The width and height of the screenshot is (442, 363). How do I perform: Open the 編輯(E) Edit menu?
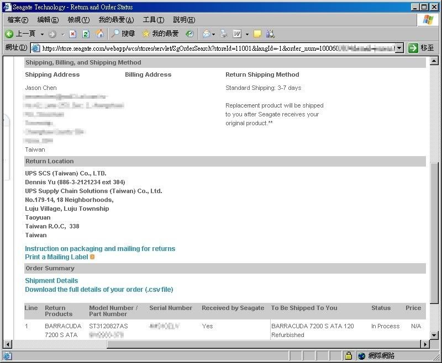pyautogui.click(x=48, y=20)
